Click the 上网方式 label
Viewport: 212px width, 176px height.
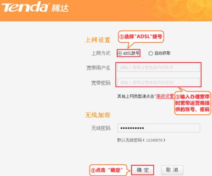(x=101, y=53)
